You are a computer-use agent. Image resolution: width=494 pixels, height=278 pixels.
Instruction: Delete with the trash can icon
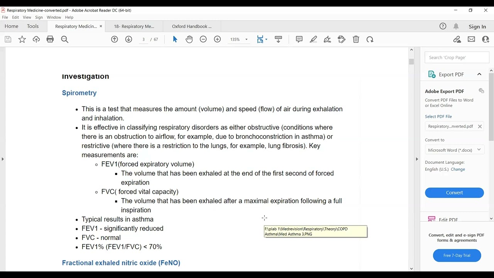pyautogui.click(x=356, y=39)
